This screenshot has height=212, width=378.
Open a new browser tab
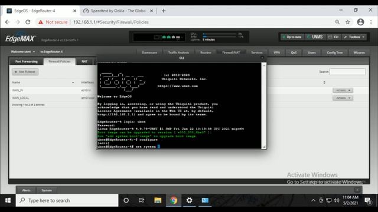tap(164, 11)
